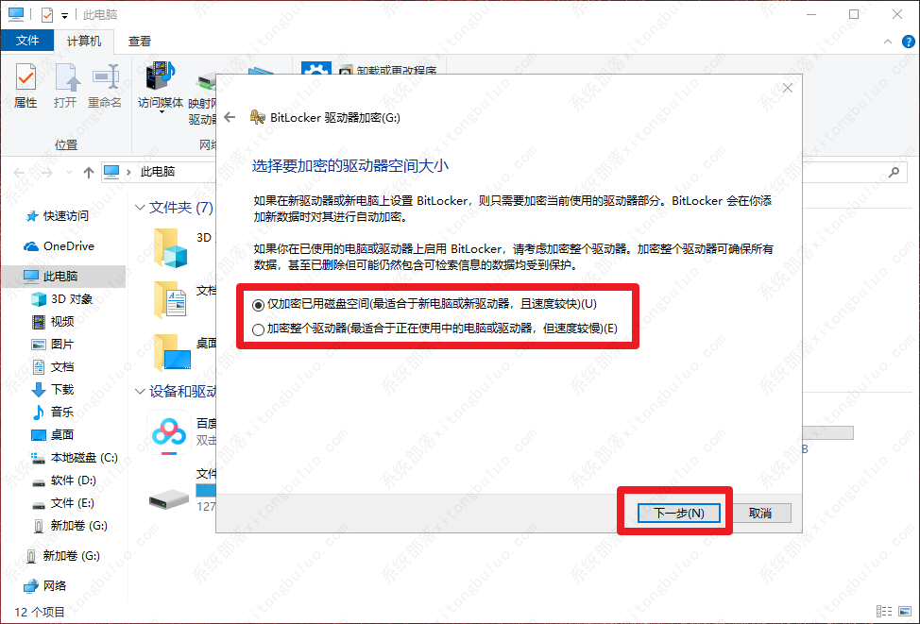
Task: Open the 属性 icon in ribbon
Action: 26,87
